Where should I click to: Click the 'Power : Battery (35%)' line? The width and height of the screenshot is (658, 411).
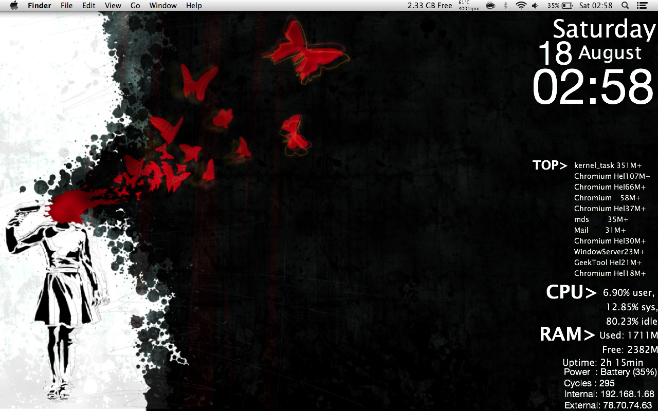pyautogui.click(x=610, y=372)
